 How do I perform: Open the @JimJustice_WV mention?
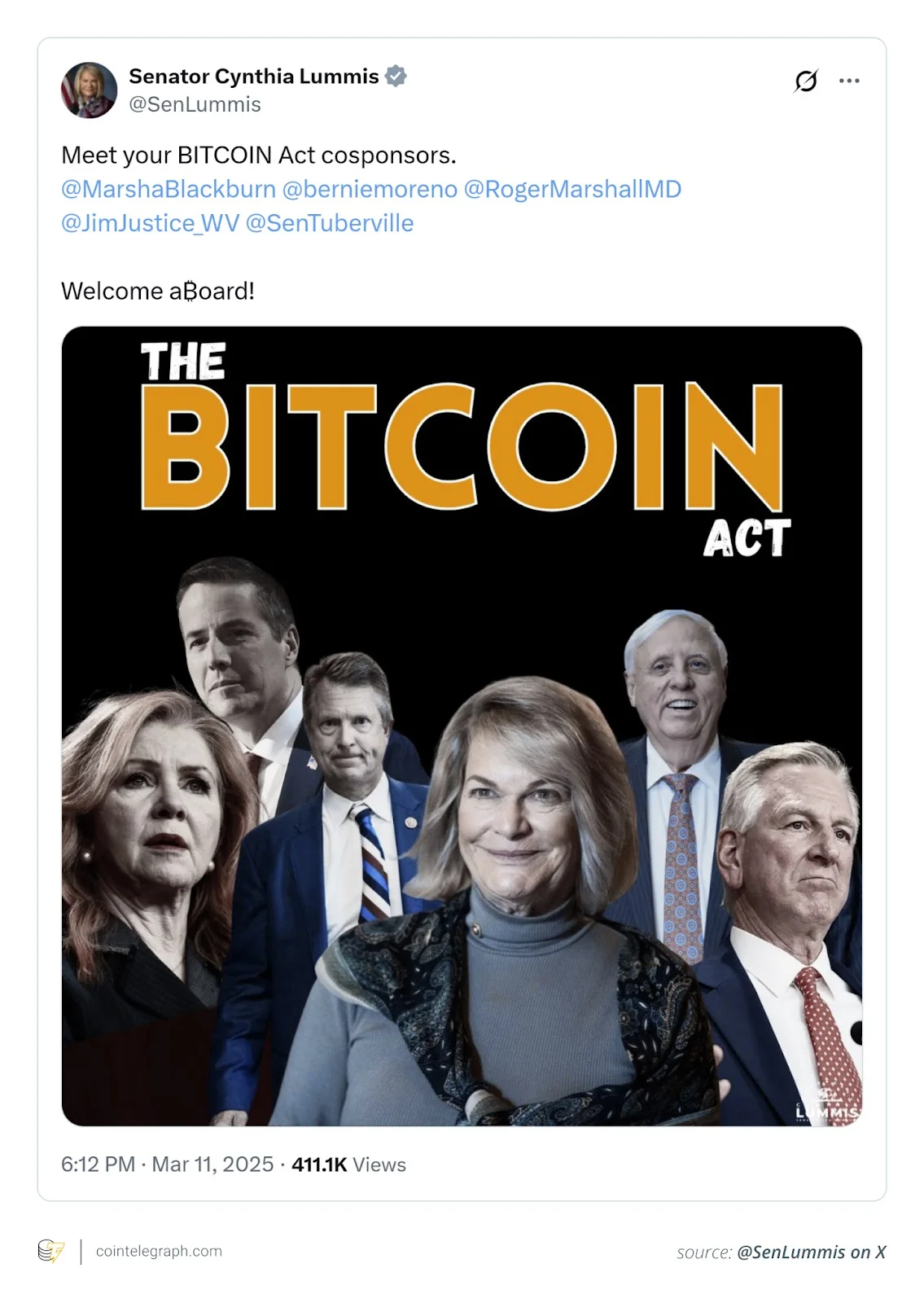pos(151,221)
